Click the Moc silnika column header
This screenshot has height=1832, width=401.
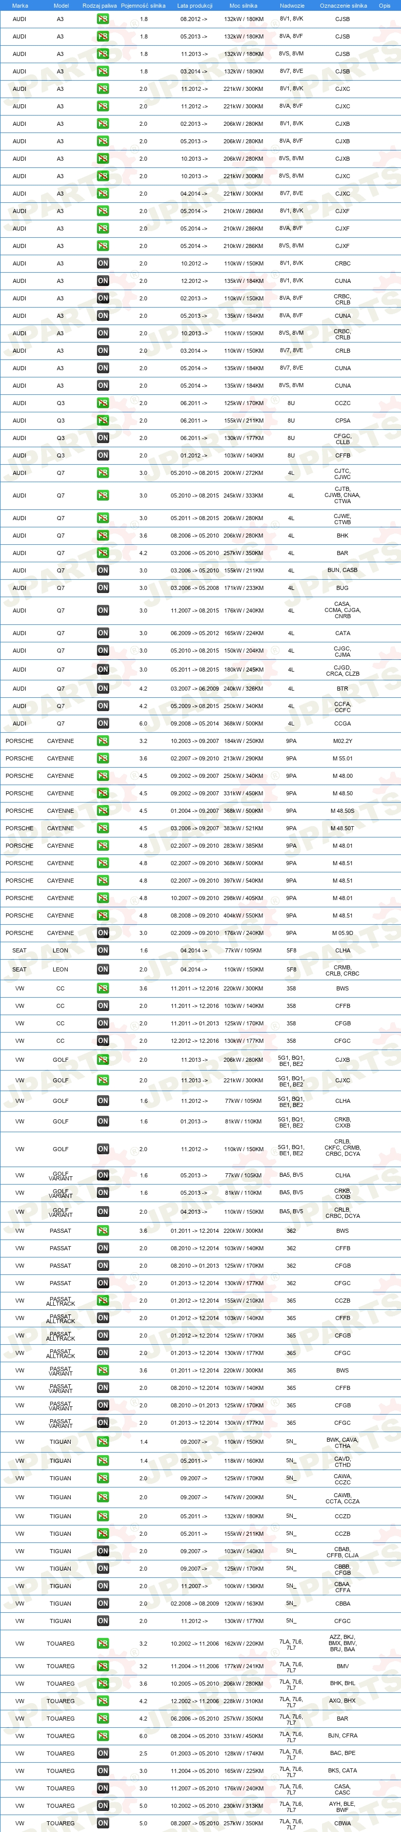(244, 6)
